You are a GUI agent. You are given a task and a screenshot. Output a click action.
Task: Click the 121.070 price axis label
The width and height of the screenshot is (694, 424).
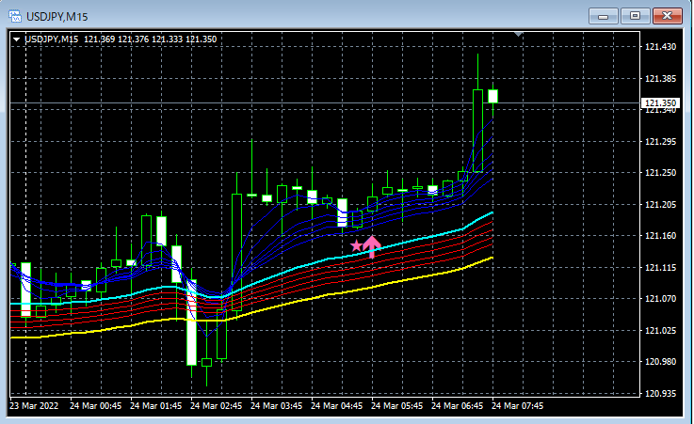pos(660,299)
